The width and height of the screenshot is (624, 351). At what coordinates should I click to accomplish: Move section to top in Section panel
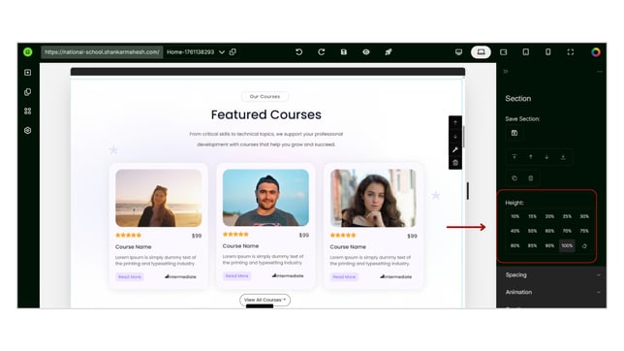point(515,157)
